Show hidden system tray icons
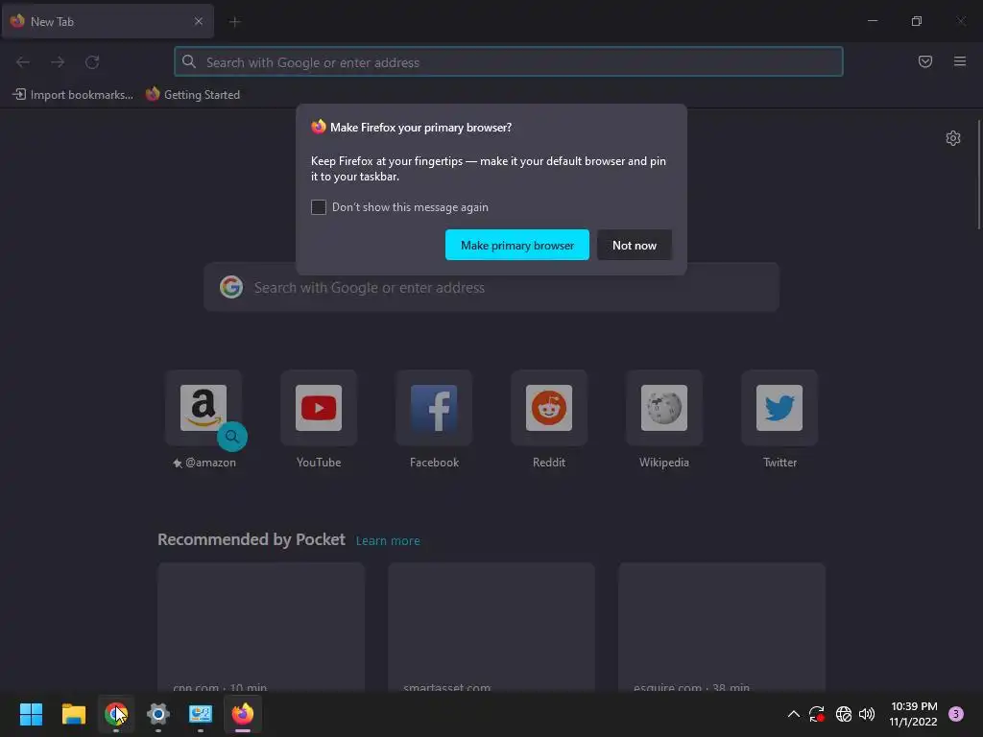This screenshot has height=737, width=983. (793, 714)
